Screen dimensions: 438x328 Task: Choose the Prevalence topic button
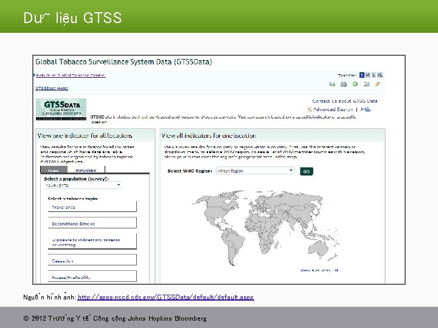92,207
